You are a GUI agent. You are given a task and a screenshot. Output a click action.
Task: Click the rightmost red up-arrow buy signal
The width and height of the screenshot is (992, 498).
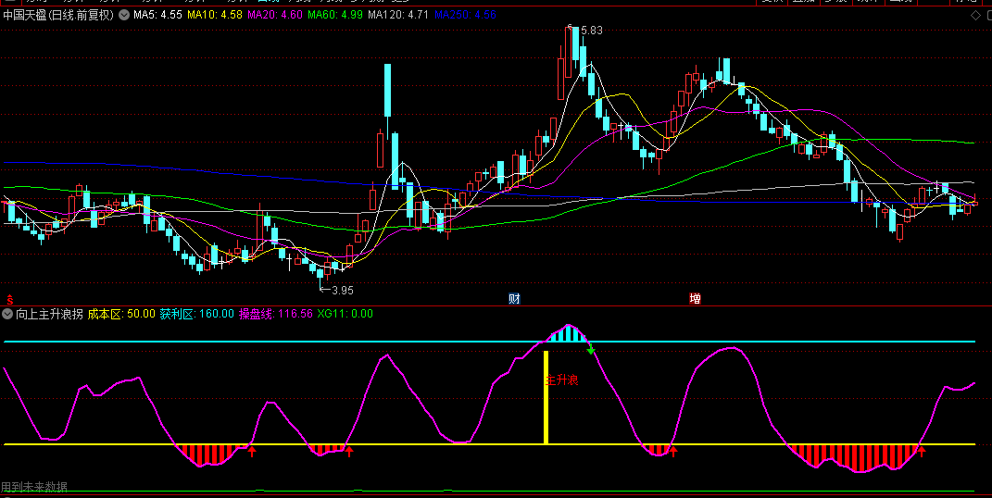pos(921,450)
